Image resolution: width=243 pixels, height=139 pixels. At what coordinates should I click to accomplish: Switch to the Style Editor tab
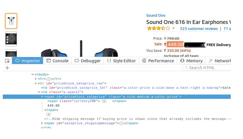pyautogui.click(x=121, y=61)
